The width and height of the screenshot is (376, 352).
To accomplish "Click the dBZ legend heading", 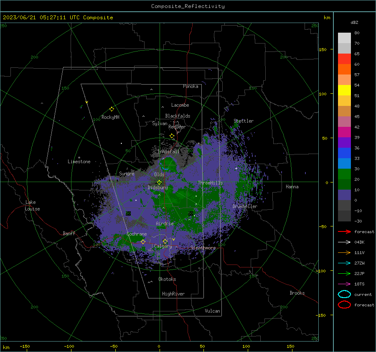I will click(x=354, y=22).
